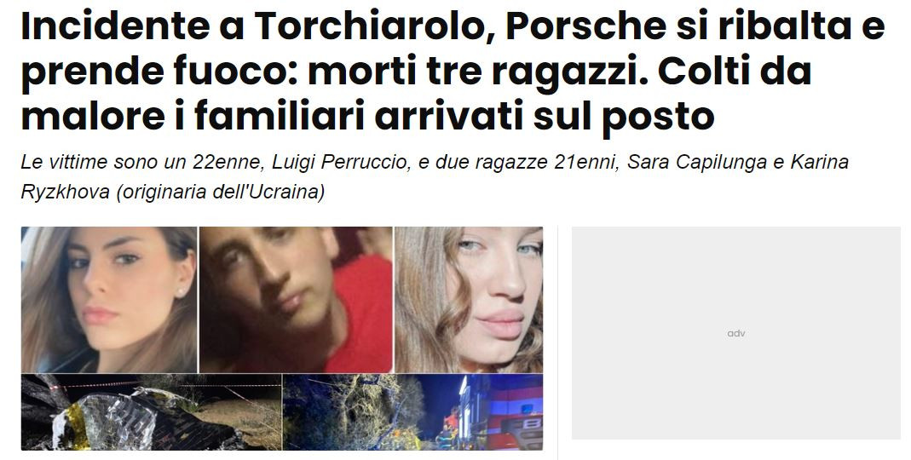Click "malore i familiari" headline line
The width and height of the screenshot is (911, 460).
(x=193, y=116)
